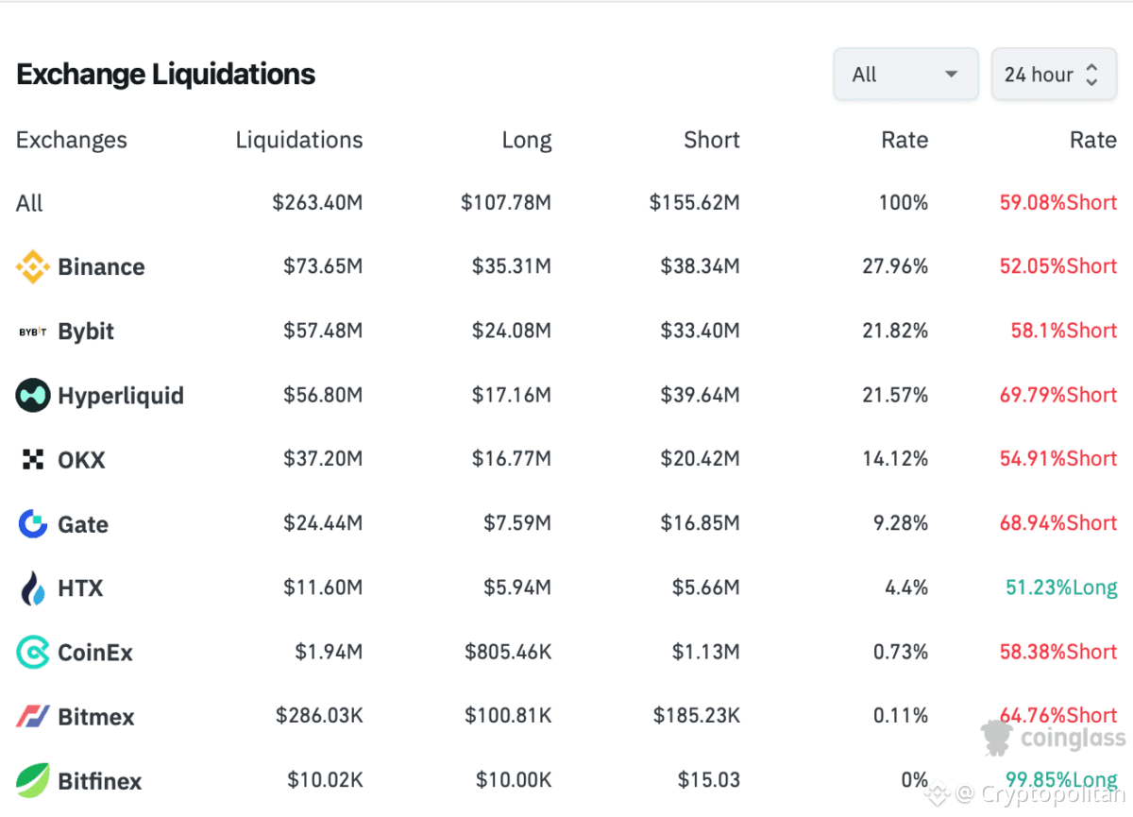
Task: Click the OKX checkered logo icon
Action: 33,460
